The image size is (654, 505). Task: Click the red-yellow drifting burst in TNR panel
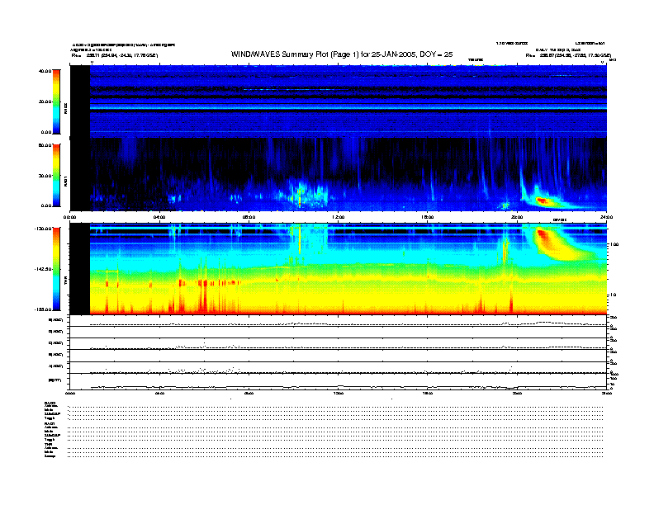point(557,244)
